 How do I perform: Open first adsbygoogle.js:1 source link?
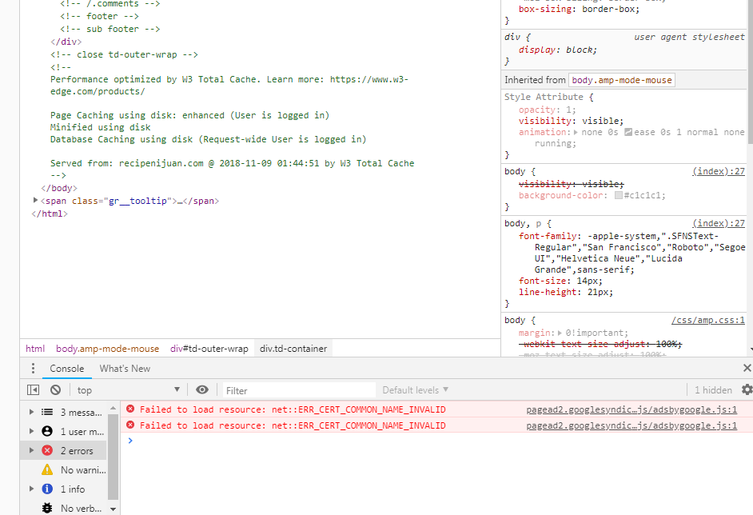[631, 409]
